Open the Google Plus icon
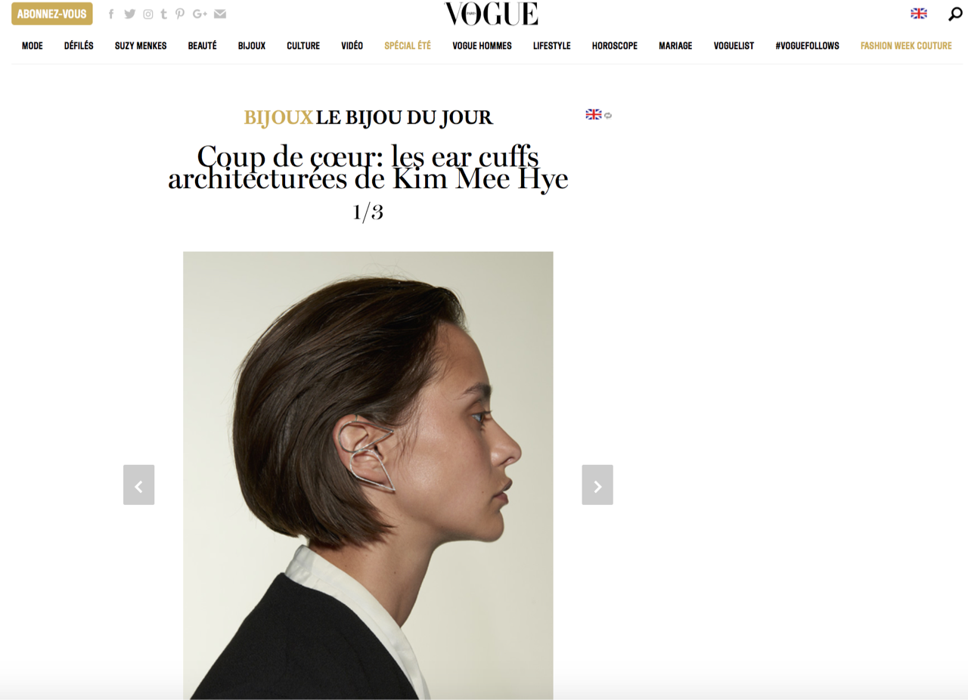Viewport: 968px width, 700px height. (200, 14)
